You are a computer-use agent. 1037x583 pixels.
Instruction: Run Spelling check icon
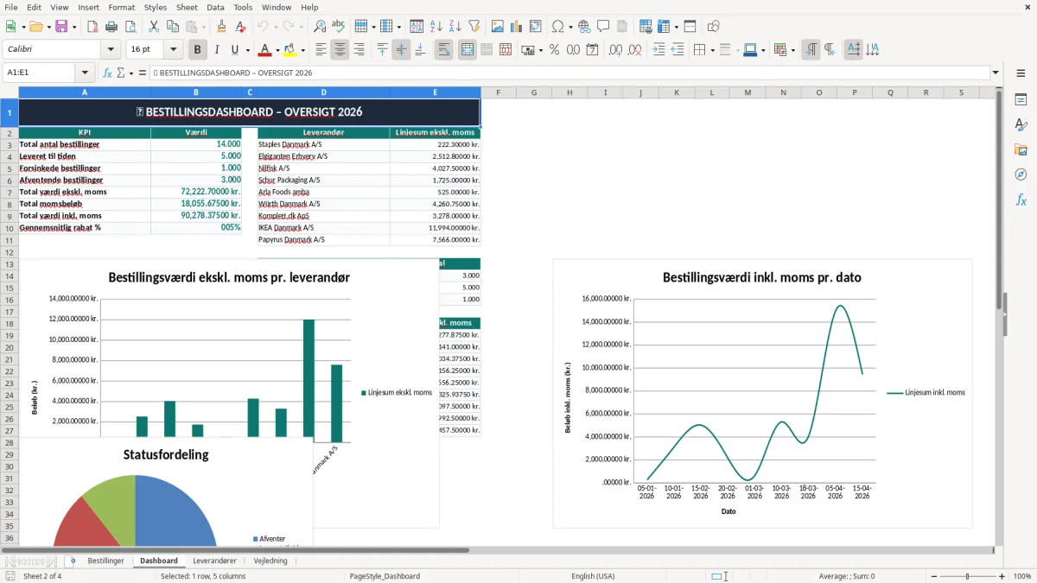339,27
